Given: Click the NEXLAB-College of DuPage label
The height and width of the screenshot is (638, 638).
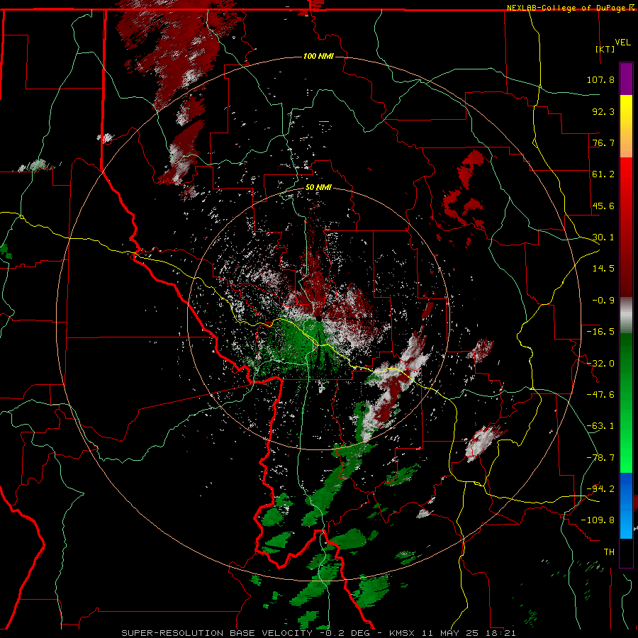Looking at the screenshot, I should (566, 8).
